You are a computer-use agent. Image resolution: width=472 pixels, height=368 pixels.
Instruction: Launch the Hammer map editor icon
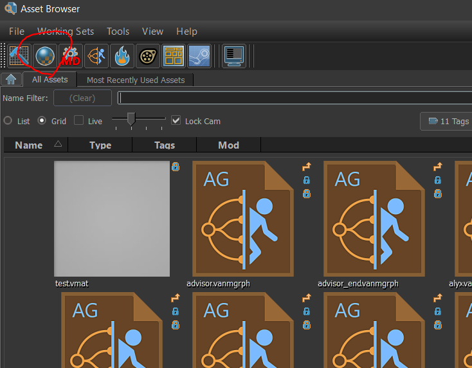pos(19,56)
